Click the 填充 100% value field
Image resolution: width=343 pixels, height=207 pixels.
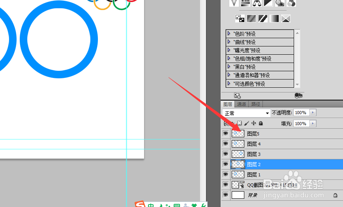click(x=302, y=124)
